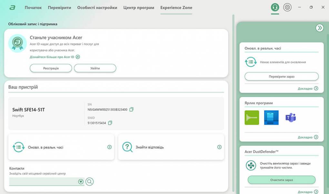Viewport: 329px width, 194px height.
Task: Click the service center search magnifier icon
Action: pos(89,182)
